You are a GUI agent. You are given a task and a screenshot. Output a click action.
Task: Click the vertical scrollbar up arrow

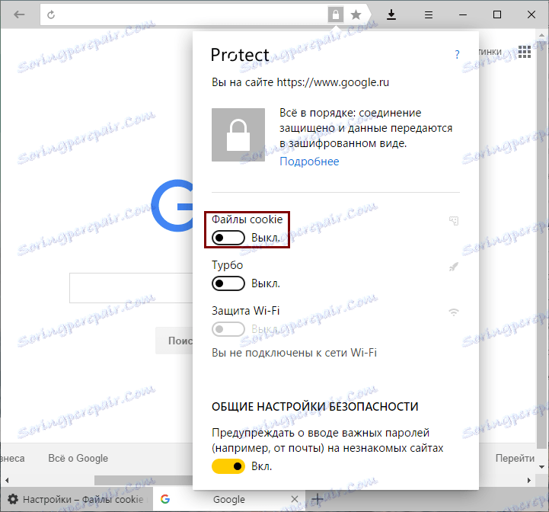pos(541,35)
